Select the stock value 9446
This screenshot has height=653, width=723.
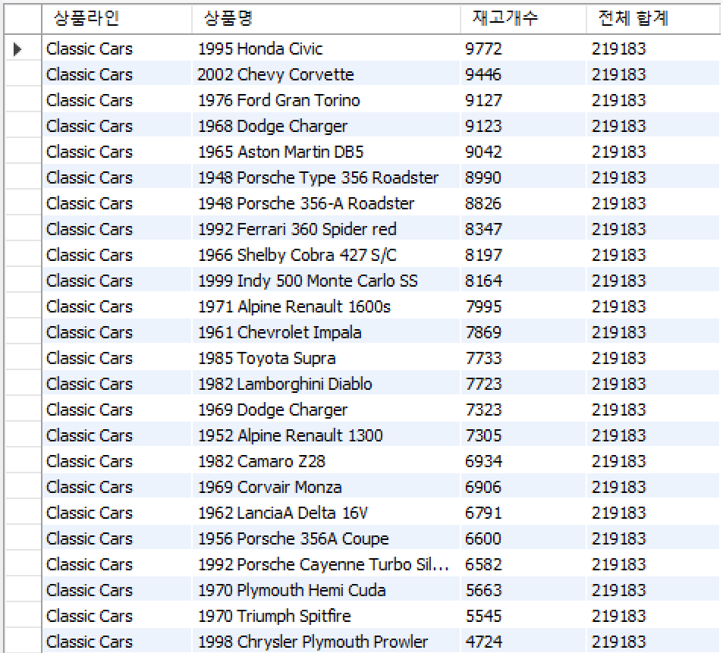(483, 74)
